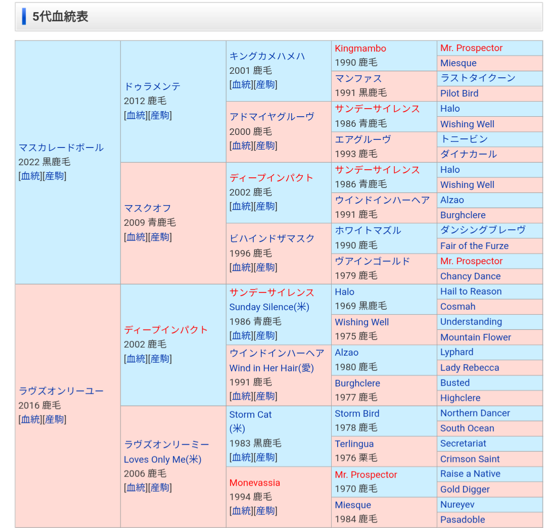Open the Cosmah link
This screenshot has height=528, width=546.
click(x=458, y=307)
